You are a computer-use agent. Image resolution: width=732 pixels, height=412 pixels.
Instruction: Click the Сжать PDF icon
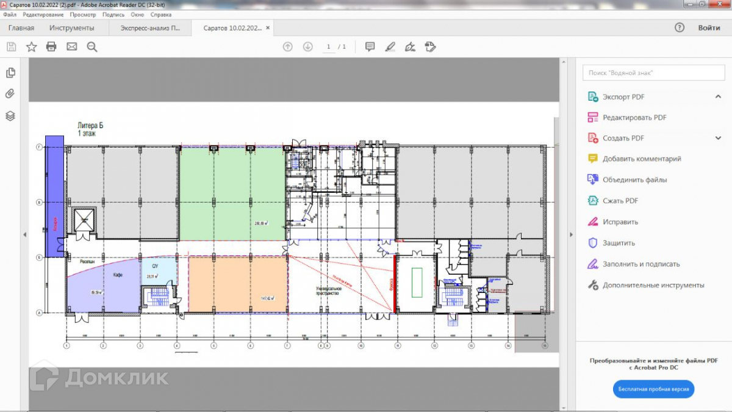click(x=592, y=201)
